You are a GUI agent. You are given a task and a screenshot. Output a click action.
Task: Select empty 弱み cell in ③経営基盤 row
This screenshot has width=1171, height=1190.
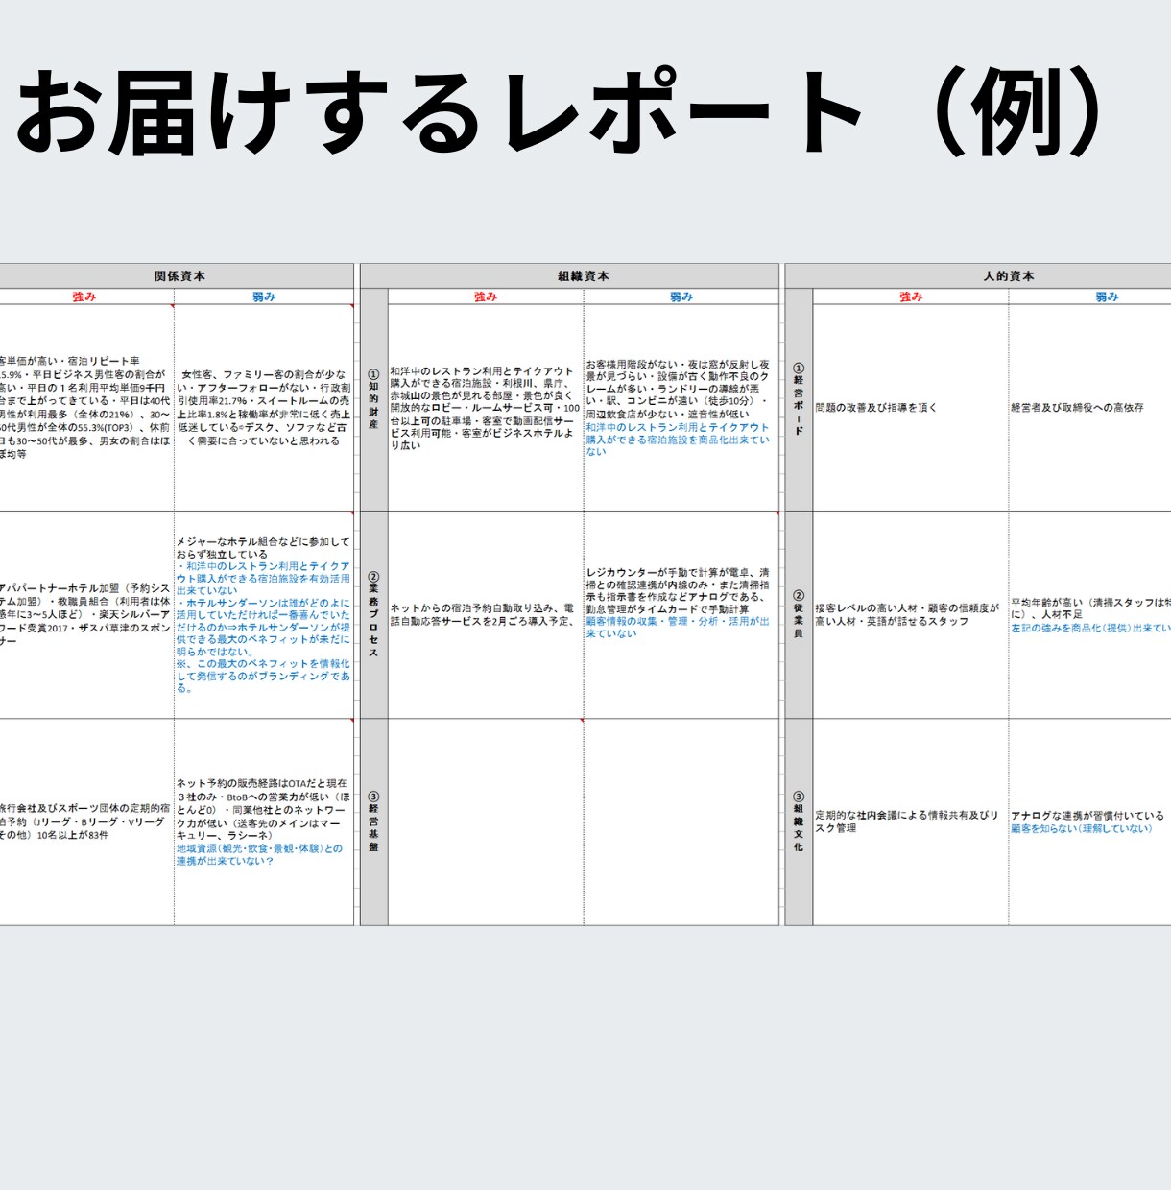tap(681, 822)
